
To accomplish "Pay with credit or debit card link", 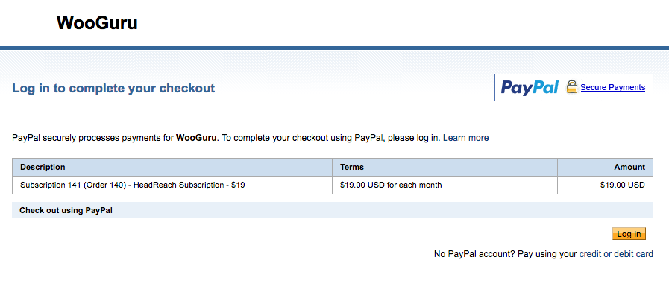I will 616,254.
